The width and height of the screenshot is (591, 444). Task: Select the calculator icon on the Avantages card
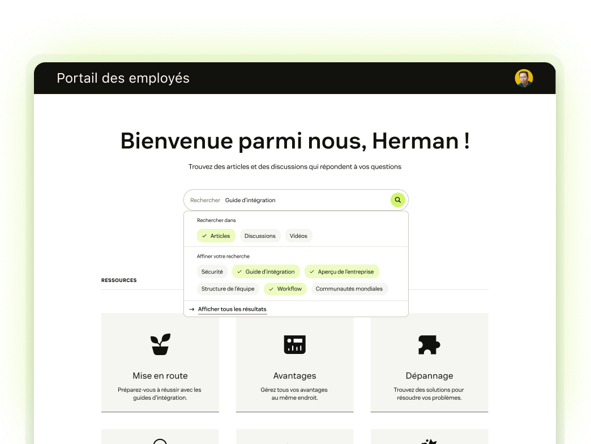click(x=294, y=344)
